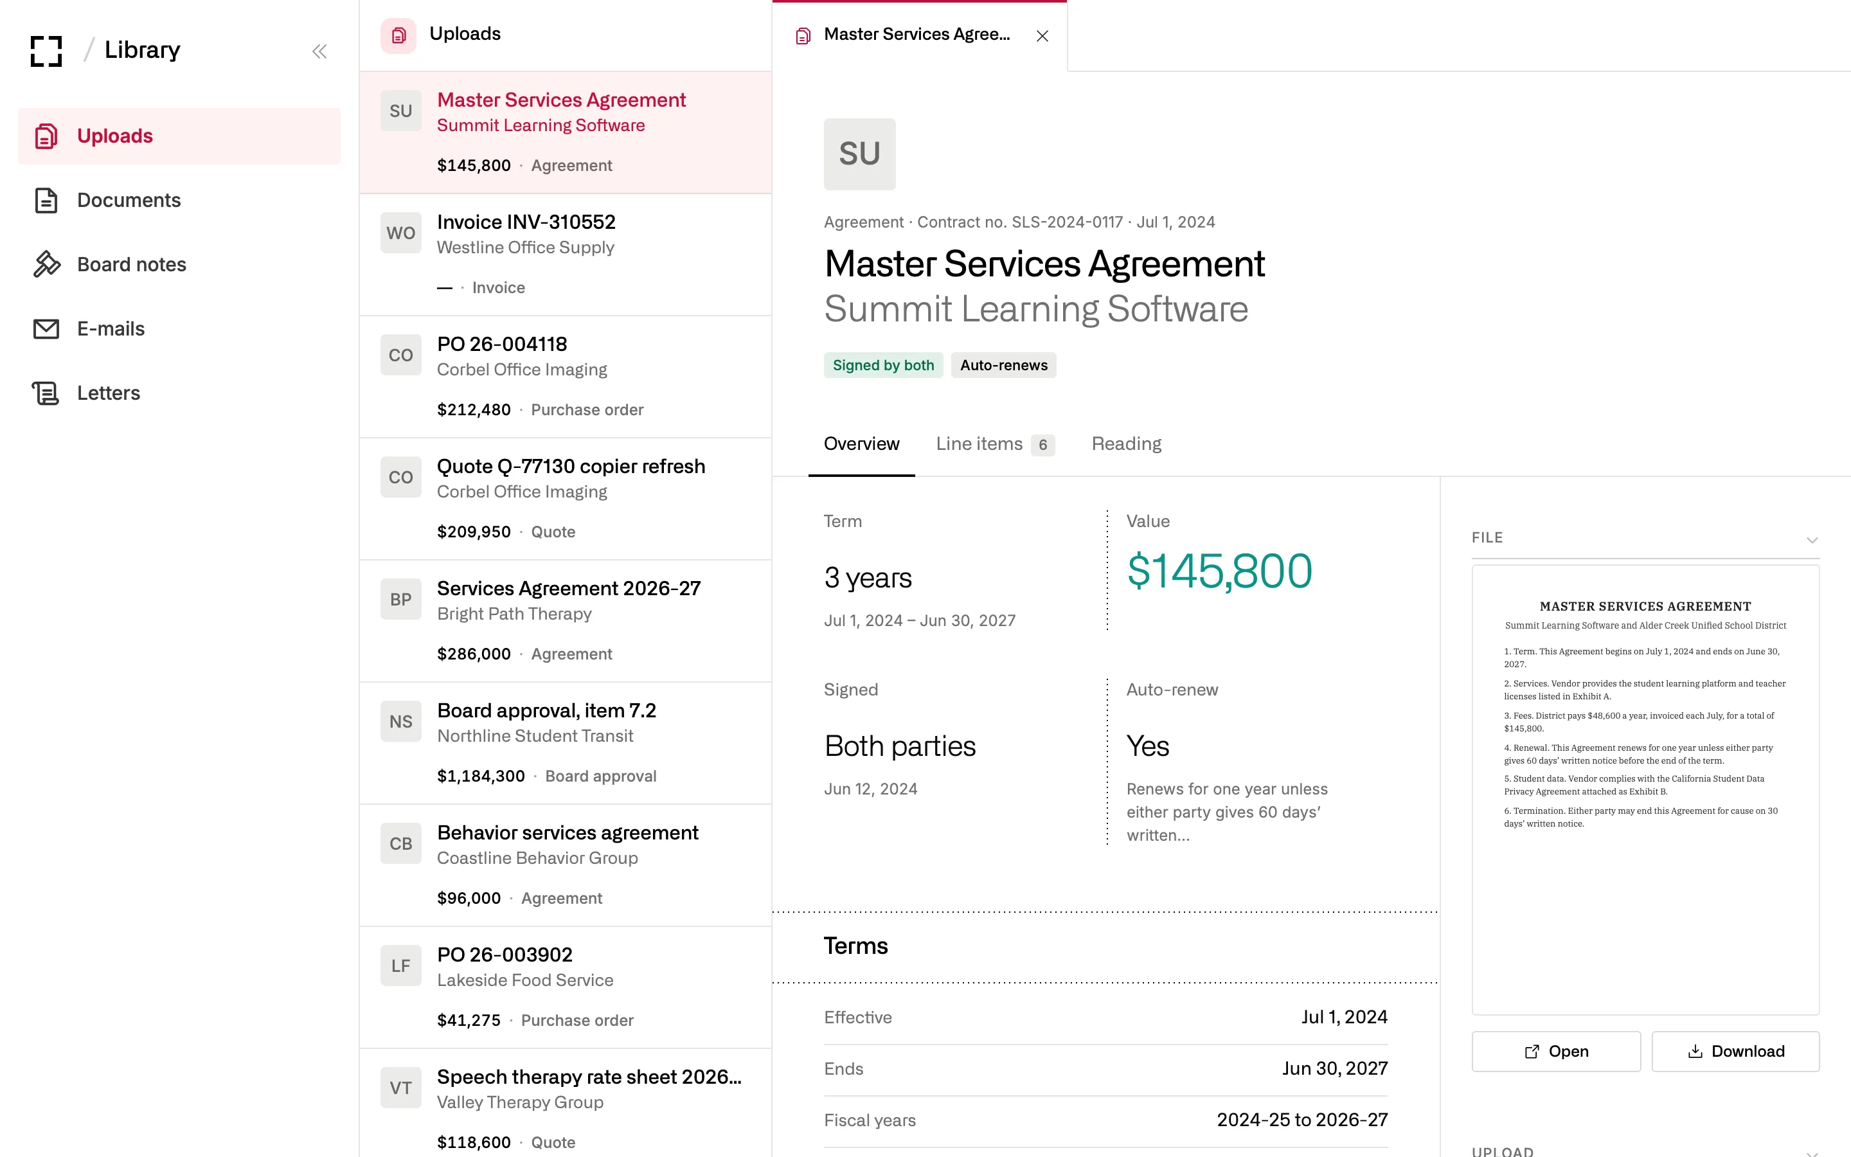Click the Auto-renews badge
This screenshot has height=1157, width=1851.
[x=1003, y=365]
